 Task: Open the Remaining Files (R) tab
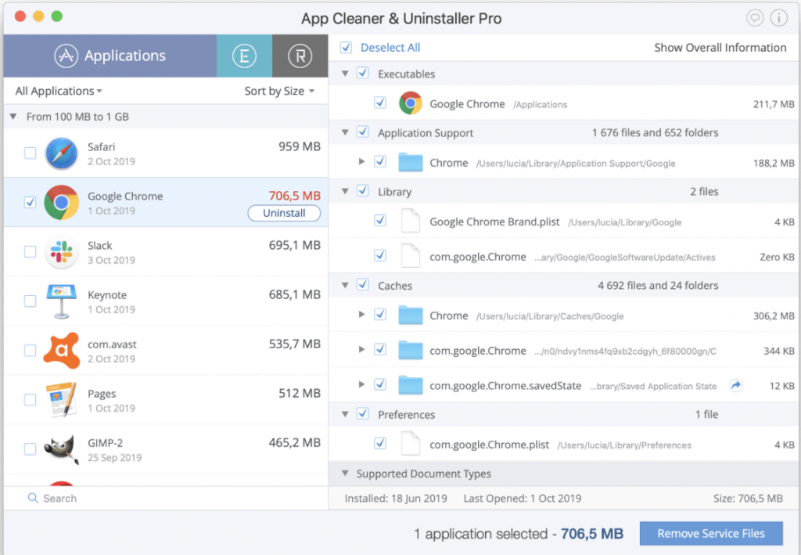300,56
